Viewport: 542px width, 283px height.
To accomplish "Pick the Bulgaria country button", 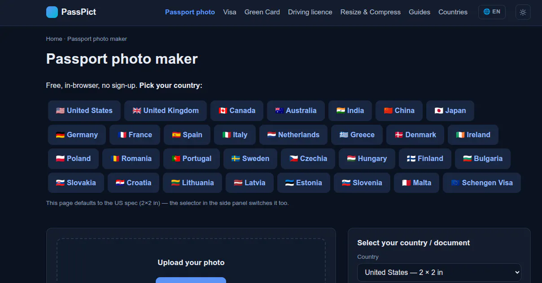I will (483, 159).
